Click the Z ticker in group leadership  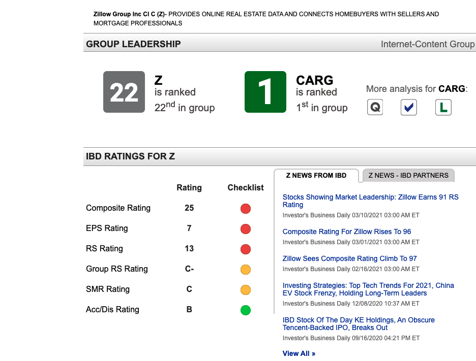(159, 80)
